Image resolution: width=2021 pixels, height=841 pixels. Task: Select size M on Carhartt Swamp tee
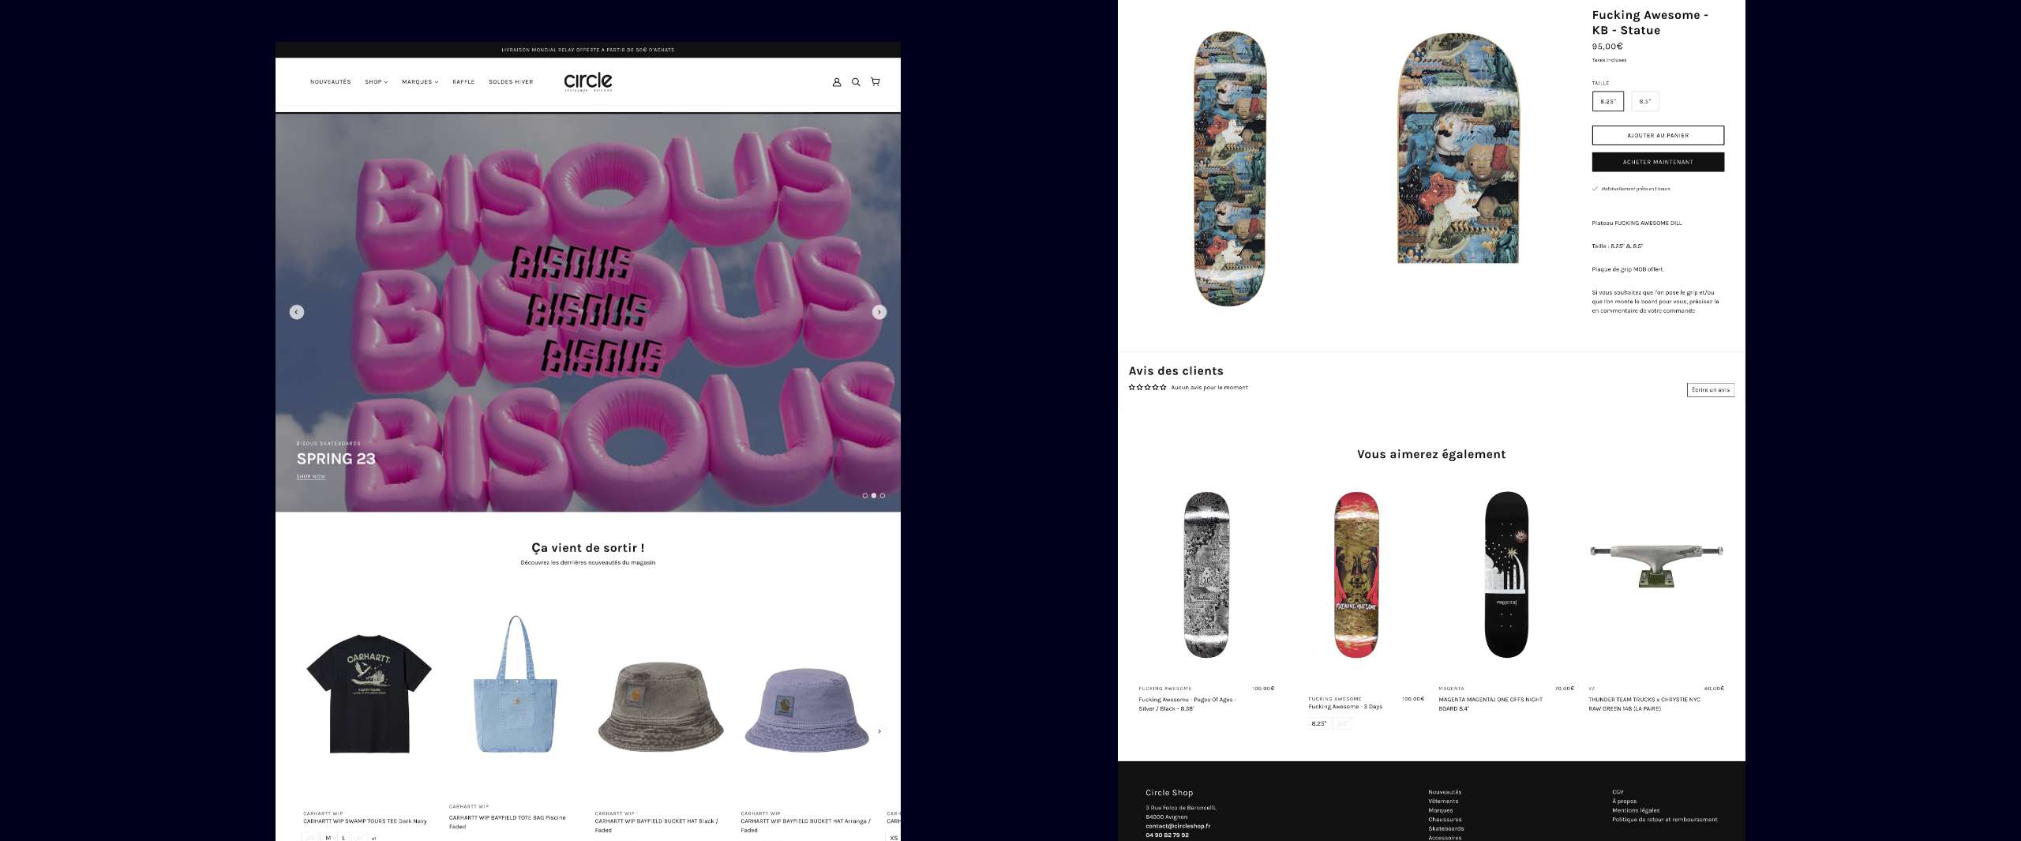click(328, 837)
